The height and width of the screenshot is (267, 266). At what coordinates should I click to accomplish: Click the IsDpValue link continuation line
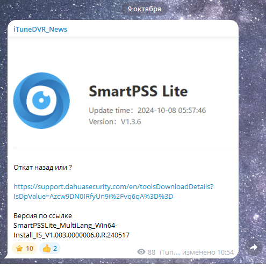pyautogui.click(x=93, y=197)
